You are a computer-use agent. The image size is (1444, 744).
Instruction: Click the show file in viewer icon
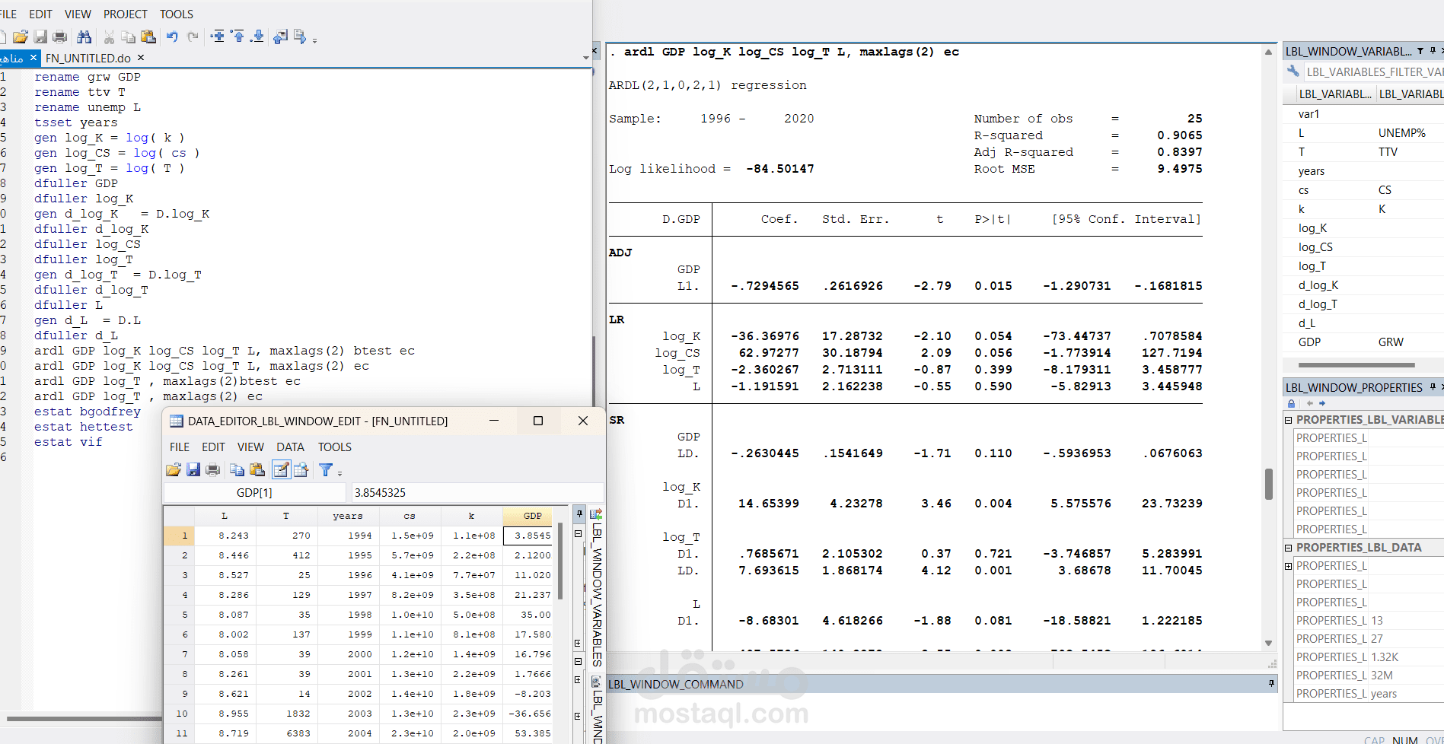point(281,37)
